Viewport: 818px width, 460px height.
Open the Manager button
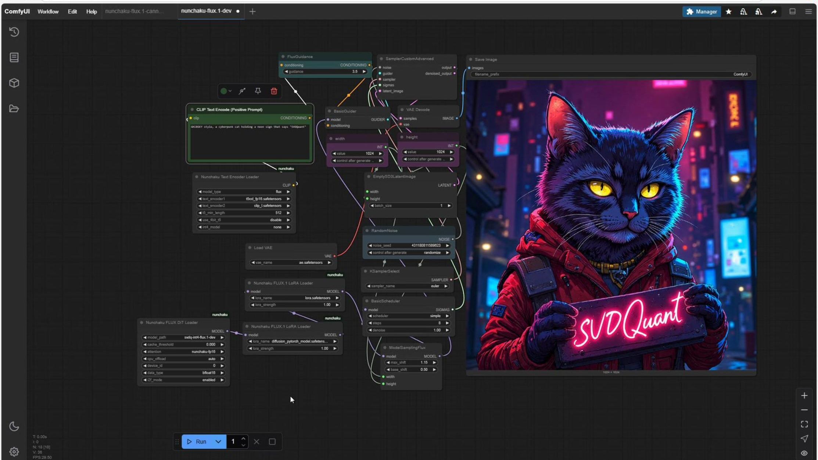702,12
